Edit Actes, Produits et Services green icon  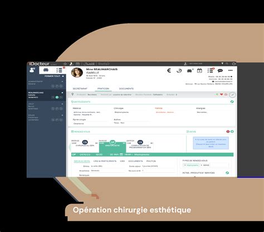pyautogui.click(x=227, y=173)
